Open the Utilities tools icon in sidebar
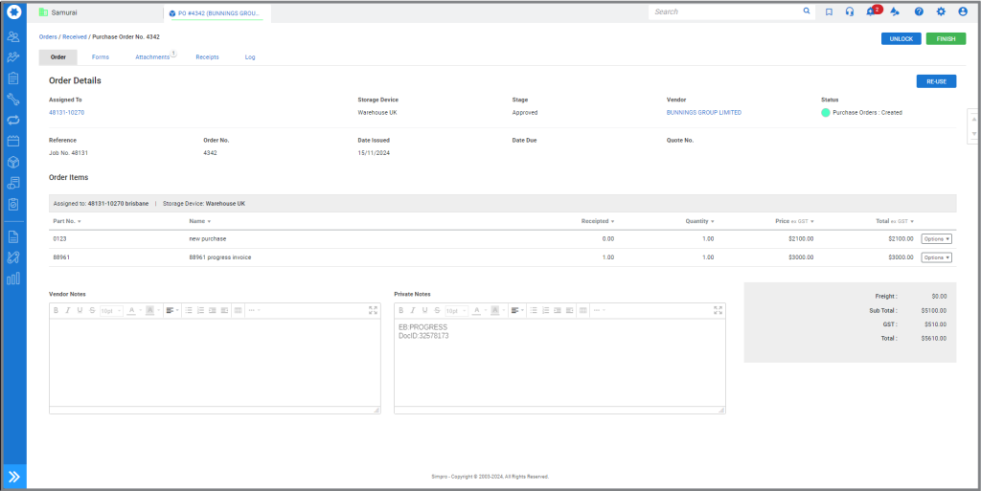 (x=13, y=257)
